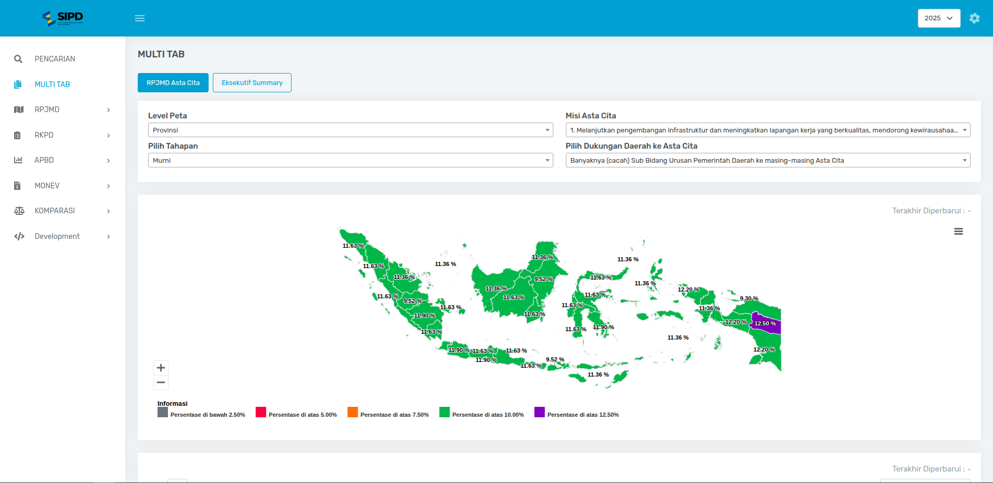Click the SIPD logo

click(63, 18)
